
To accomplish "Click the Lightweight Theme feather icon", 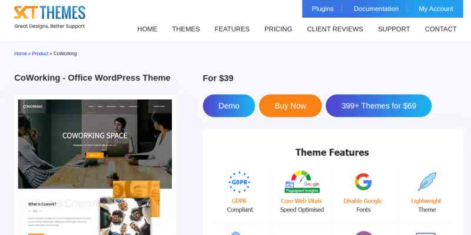I will 427,182.
